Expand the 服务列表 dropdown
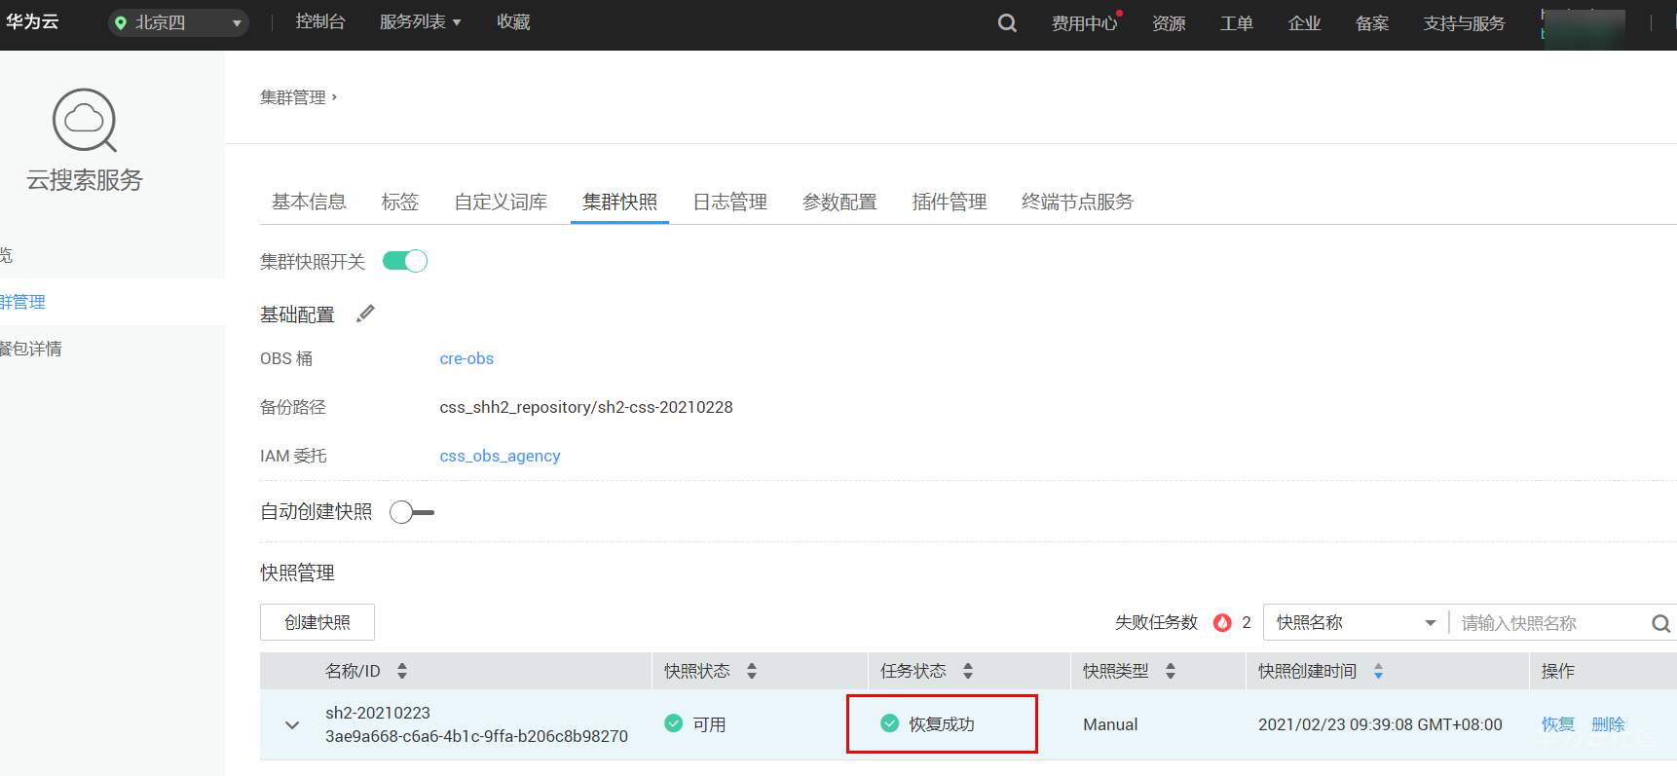Viewport: 1677px width, 776px height. point(421,22)
